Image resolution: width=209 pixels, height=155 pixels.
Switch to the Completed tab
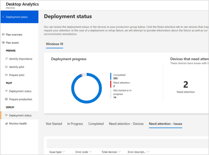(x=96, y=124)
